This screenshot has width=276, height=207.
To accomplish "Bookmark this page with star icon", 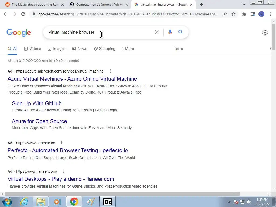I will click(233, 14).
